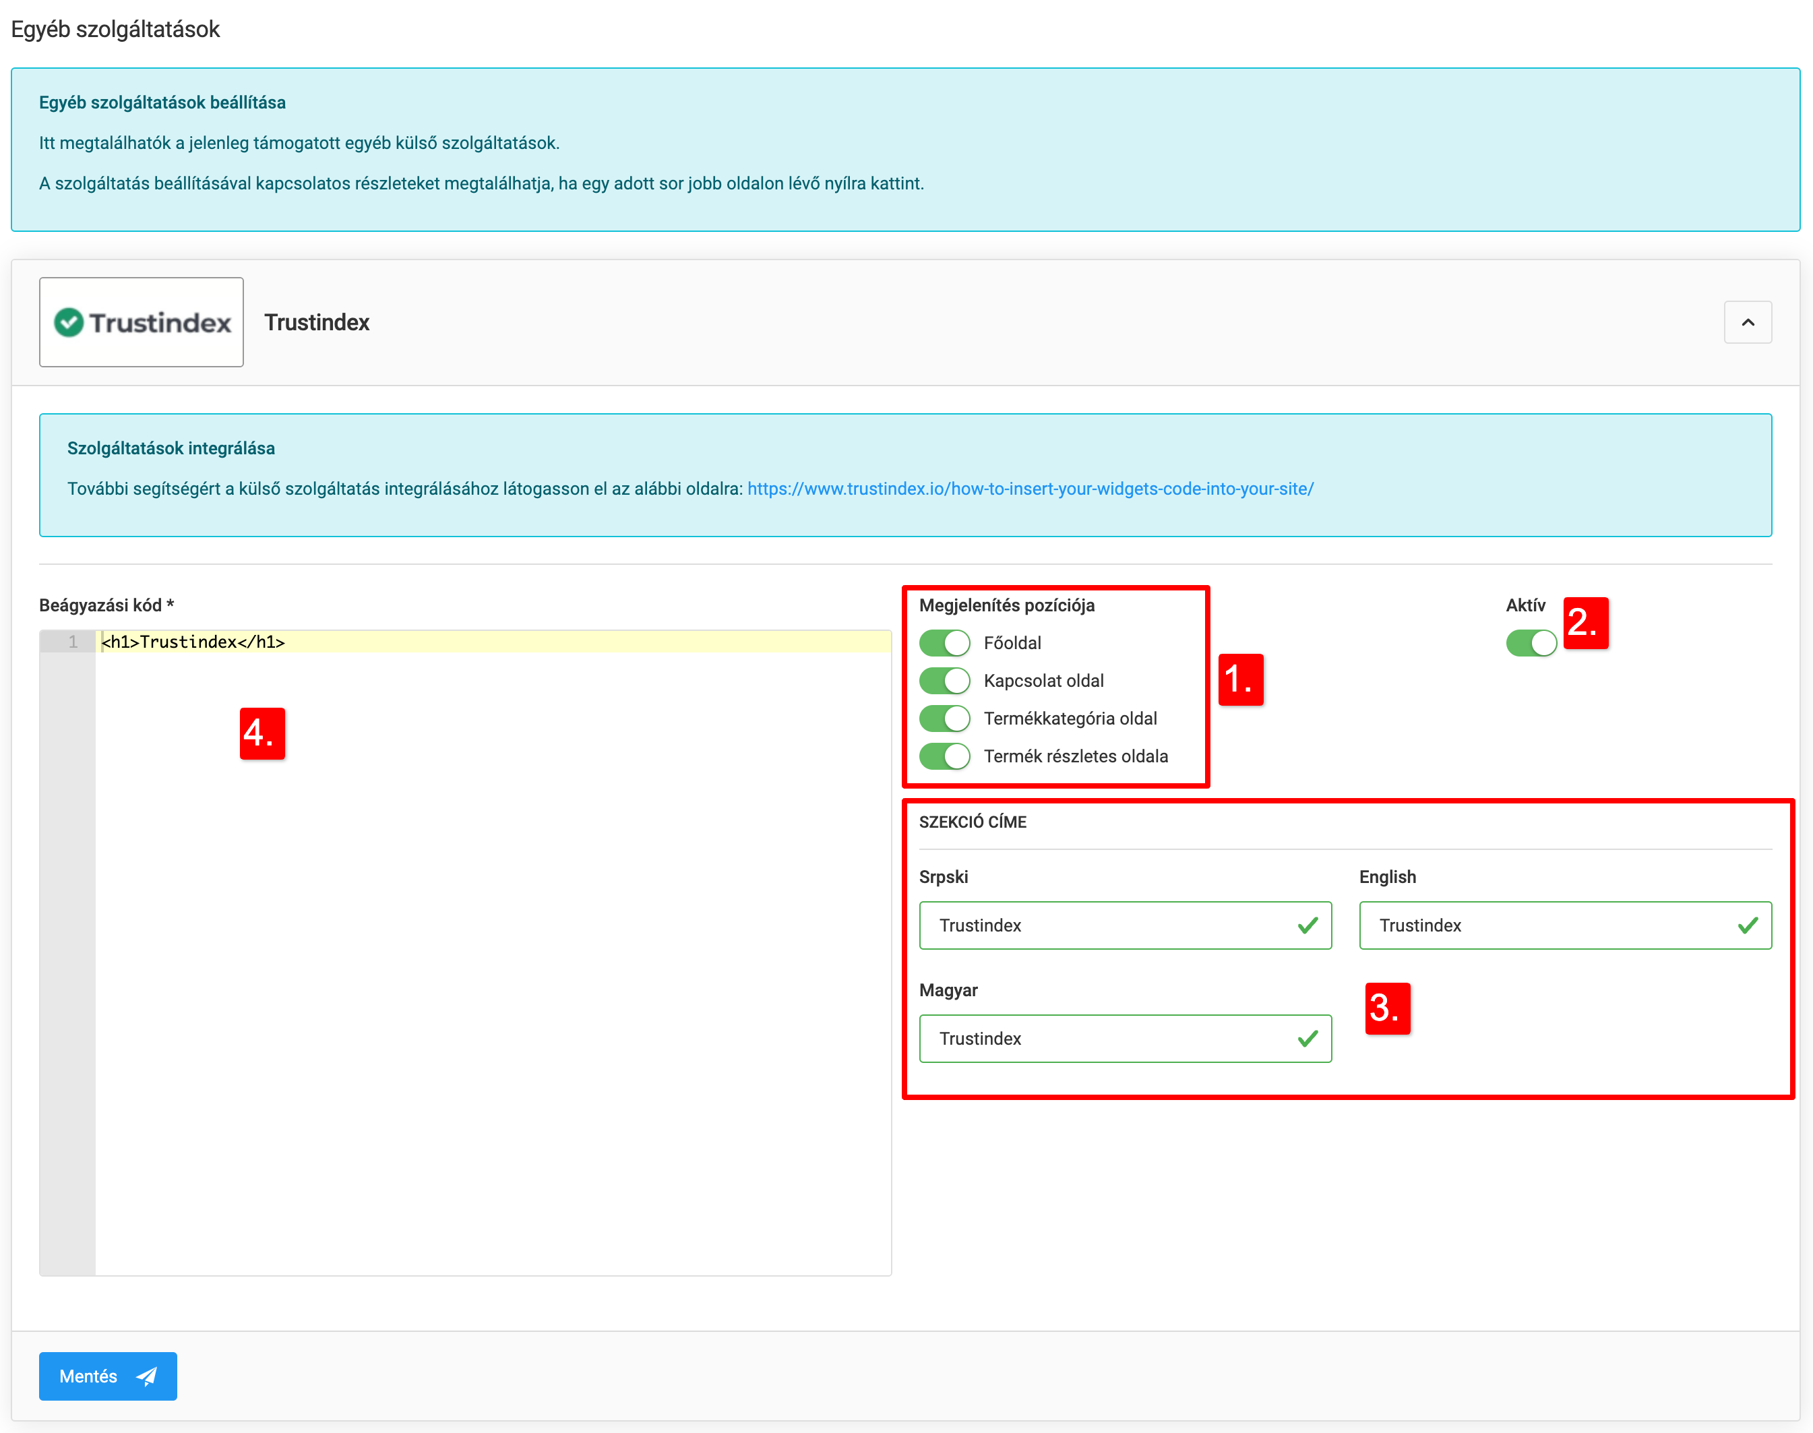Collapse the Trustindex panel chevron

[1748, 322]
